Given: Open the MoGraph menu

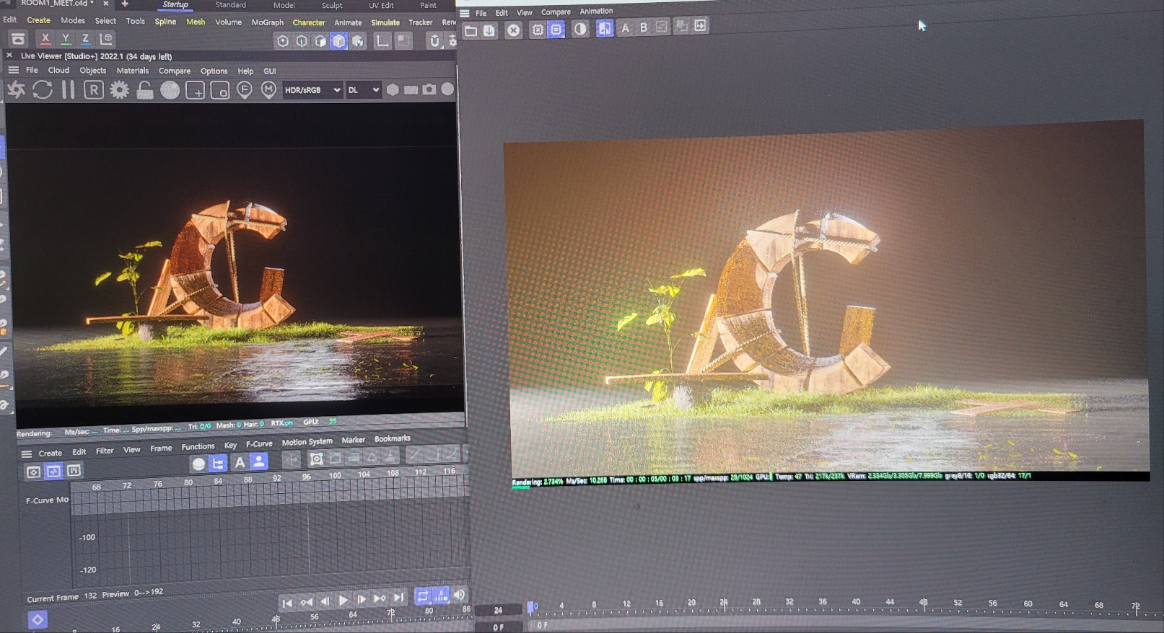Looking at the screenshot, I should pyautogui.click(x=268, y=22).
